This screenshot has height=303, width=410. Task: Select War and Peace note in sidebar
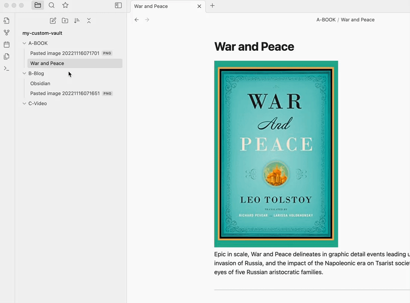coord(75,63)
